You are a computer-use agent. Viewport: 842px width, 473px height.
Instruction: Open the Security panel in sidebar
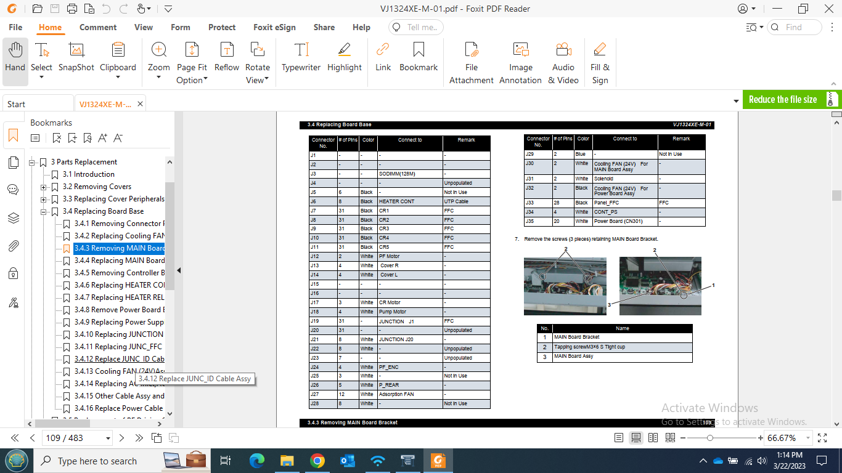tap(14, 273)
